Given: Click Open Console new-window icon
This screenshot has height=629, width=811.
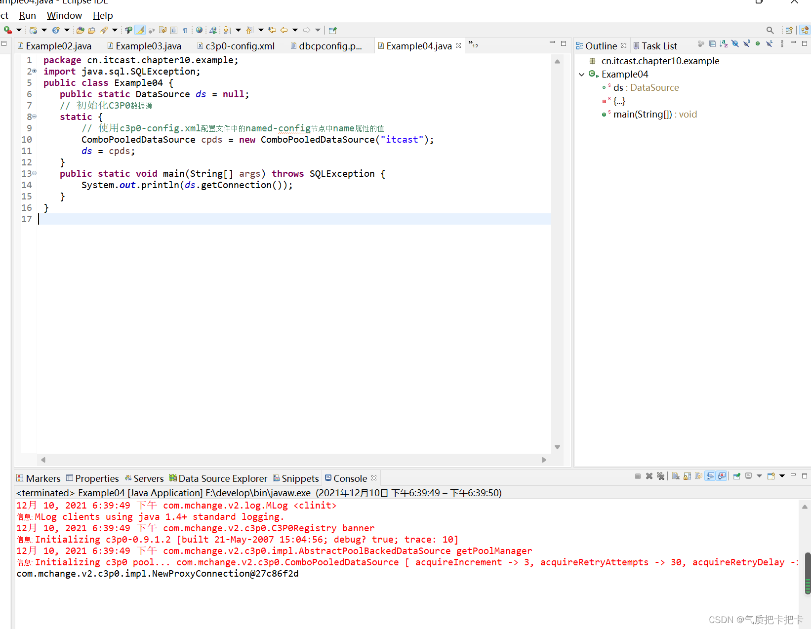Looking at the screenshot, I should 771,476.
